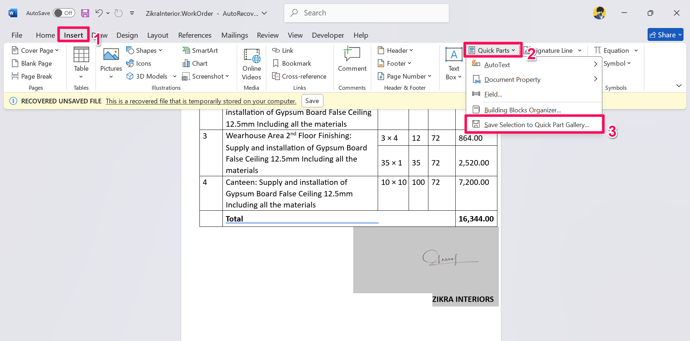Click the Quick Parts button
Image resolution: width=690 pixels, height=341 pixels.
pos(492,51)
